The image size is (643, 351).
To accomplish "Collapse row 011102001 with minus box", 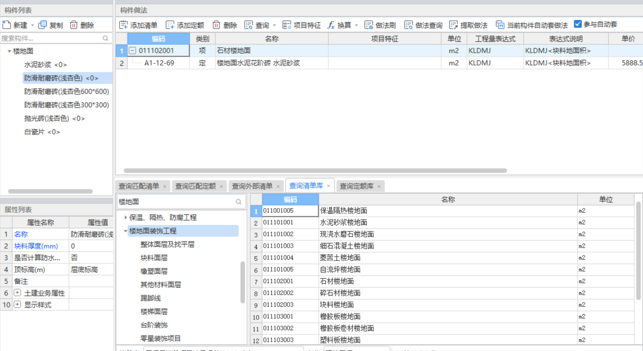I will tap(132, 50).
